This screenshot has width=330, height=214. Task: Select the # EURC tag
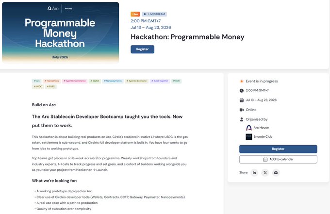(x=51, y=87)
